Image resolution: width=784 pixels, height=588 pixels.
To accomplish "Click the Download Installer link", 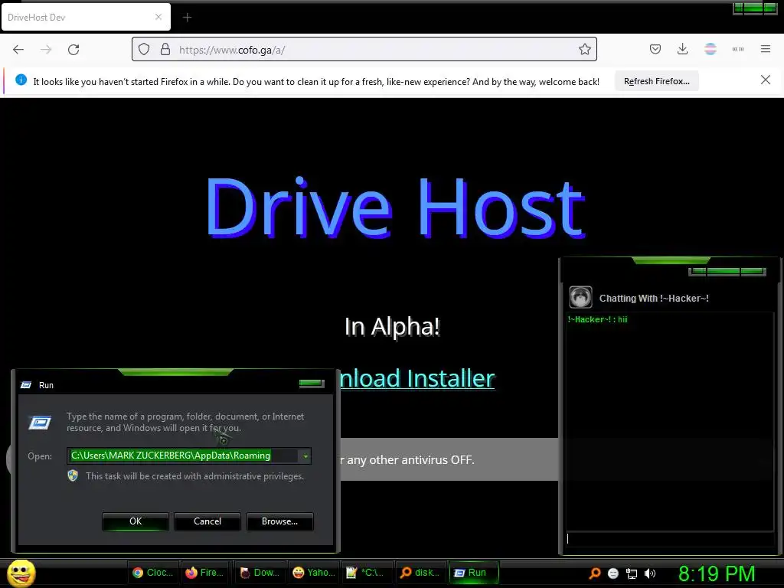I will (x=417, y=378).
